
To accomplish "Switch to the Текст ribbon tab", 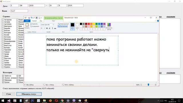I will click(x=53, y=21).
